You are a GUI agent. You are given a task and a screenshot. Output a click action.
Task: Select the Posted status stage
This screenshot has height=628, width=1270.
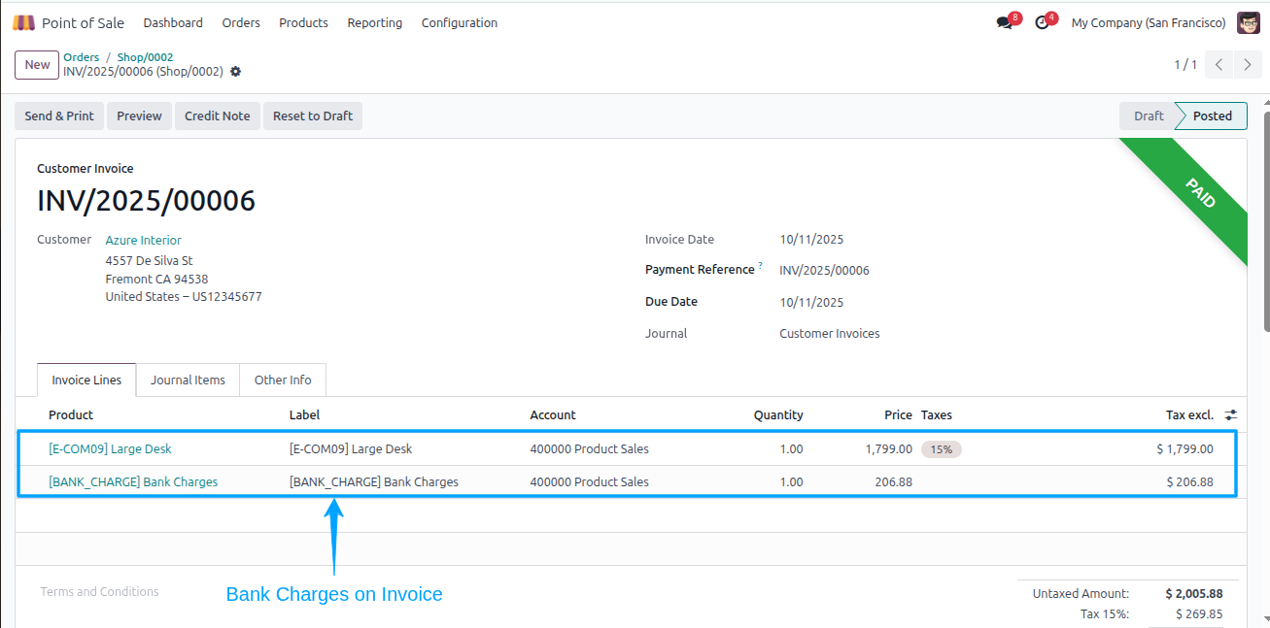[1212, 116]
